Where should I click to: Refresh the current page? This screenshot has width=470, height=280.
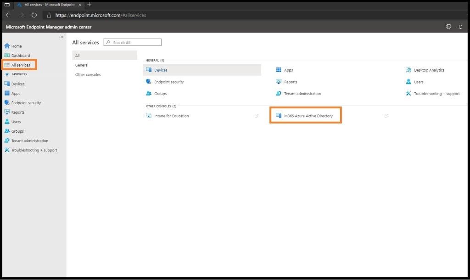[34, 15]
